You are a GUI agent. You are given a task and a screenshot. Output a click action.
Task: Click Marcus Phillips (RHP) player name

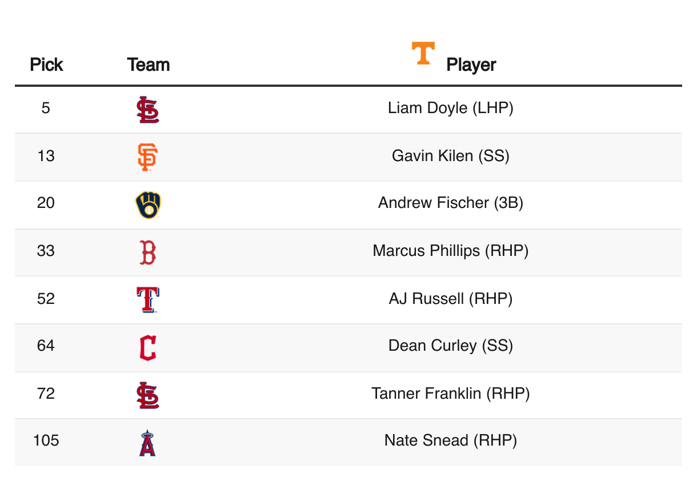point(450,251)
